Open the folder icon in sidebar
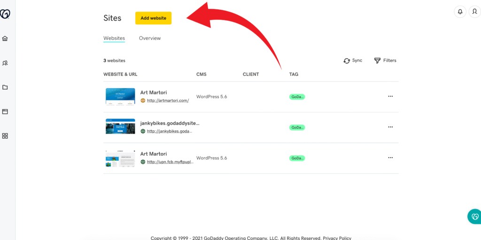481x240 pixels. pyautogui.click(x=5, y=87)
